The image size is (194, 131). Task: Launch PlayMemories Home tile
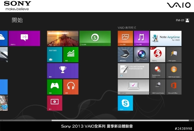point(158,71)
